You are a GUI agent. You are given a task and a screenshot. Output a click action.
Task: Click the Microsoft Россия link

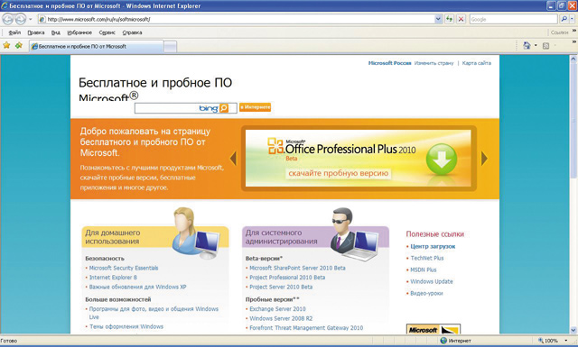tap(389, 63)
